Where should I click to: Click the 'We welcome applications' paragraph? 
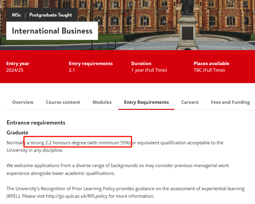117,169
